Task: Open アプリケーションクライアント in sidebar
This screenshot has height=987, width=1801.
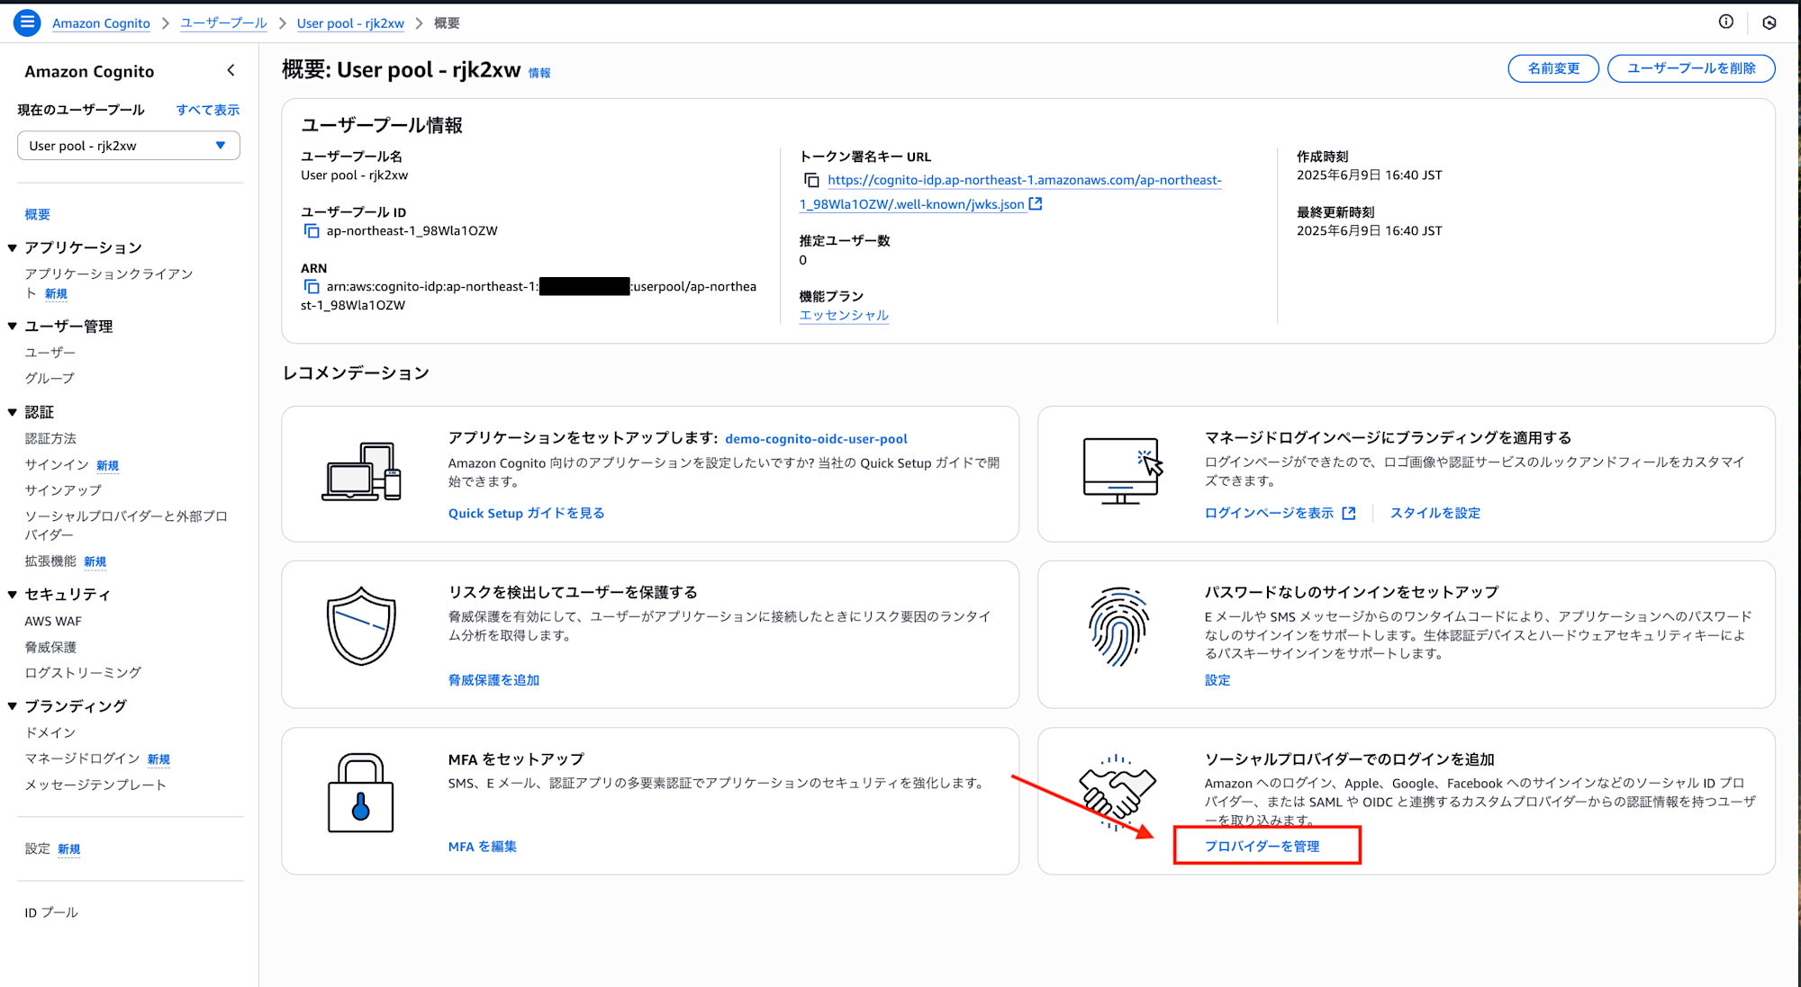Action: pos(109,283)
